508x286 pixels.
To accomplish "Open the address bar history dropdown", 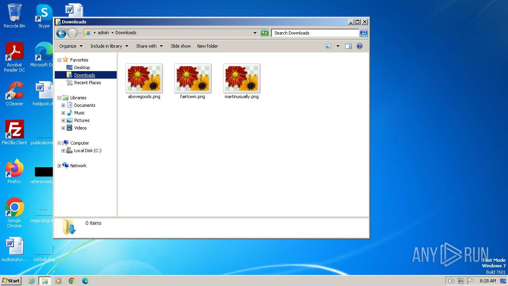I will pyautogui.click(x=255, y=33).
